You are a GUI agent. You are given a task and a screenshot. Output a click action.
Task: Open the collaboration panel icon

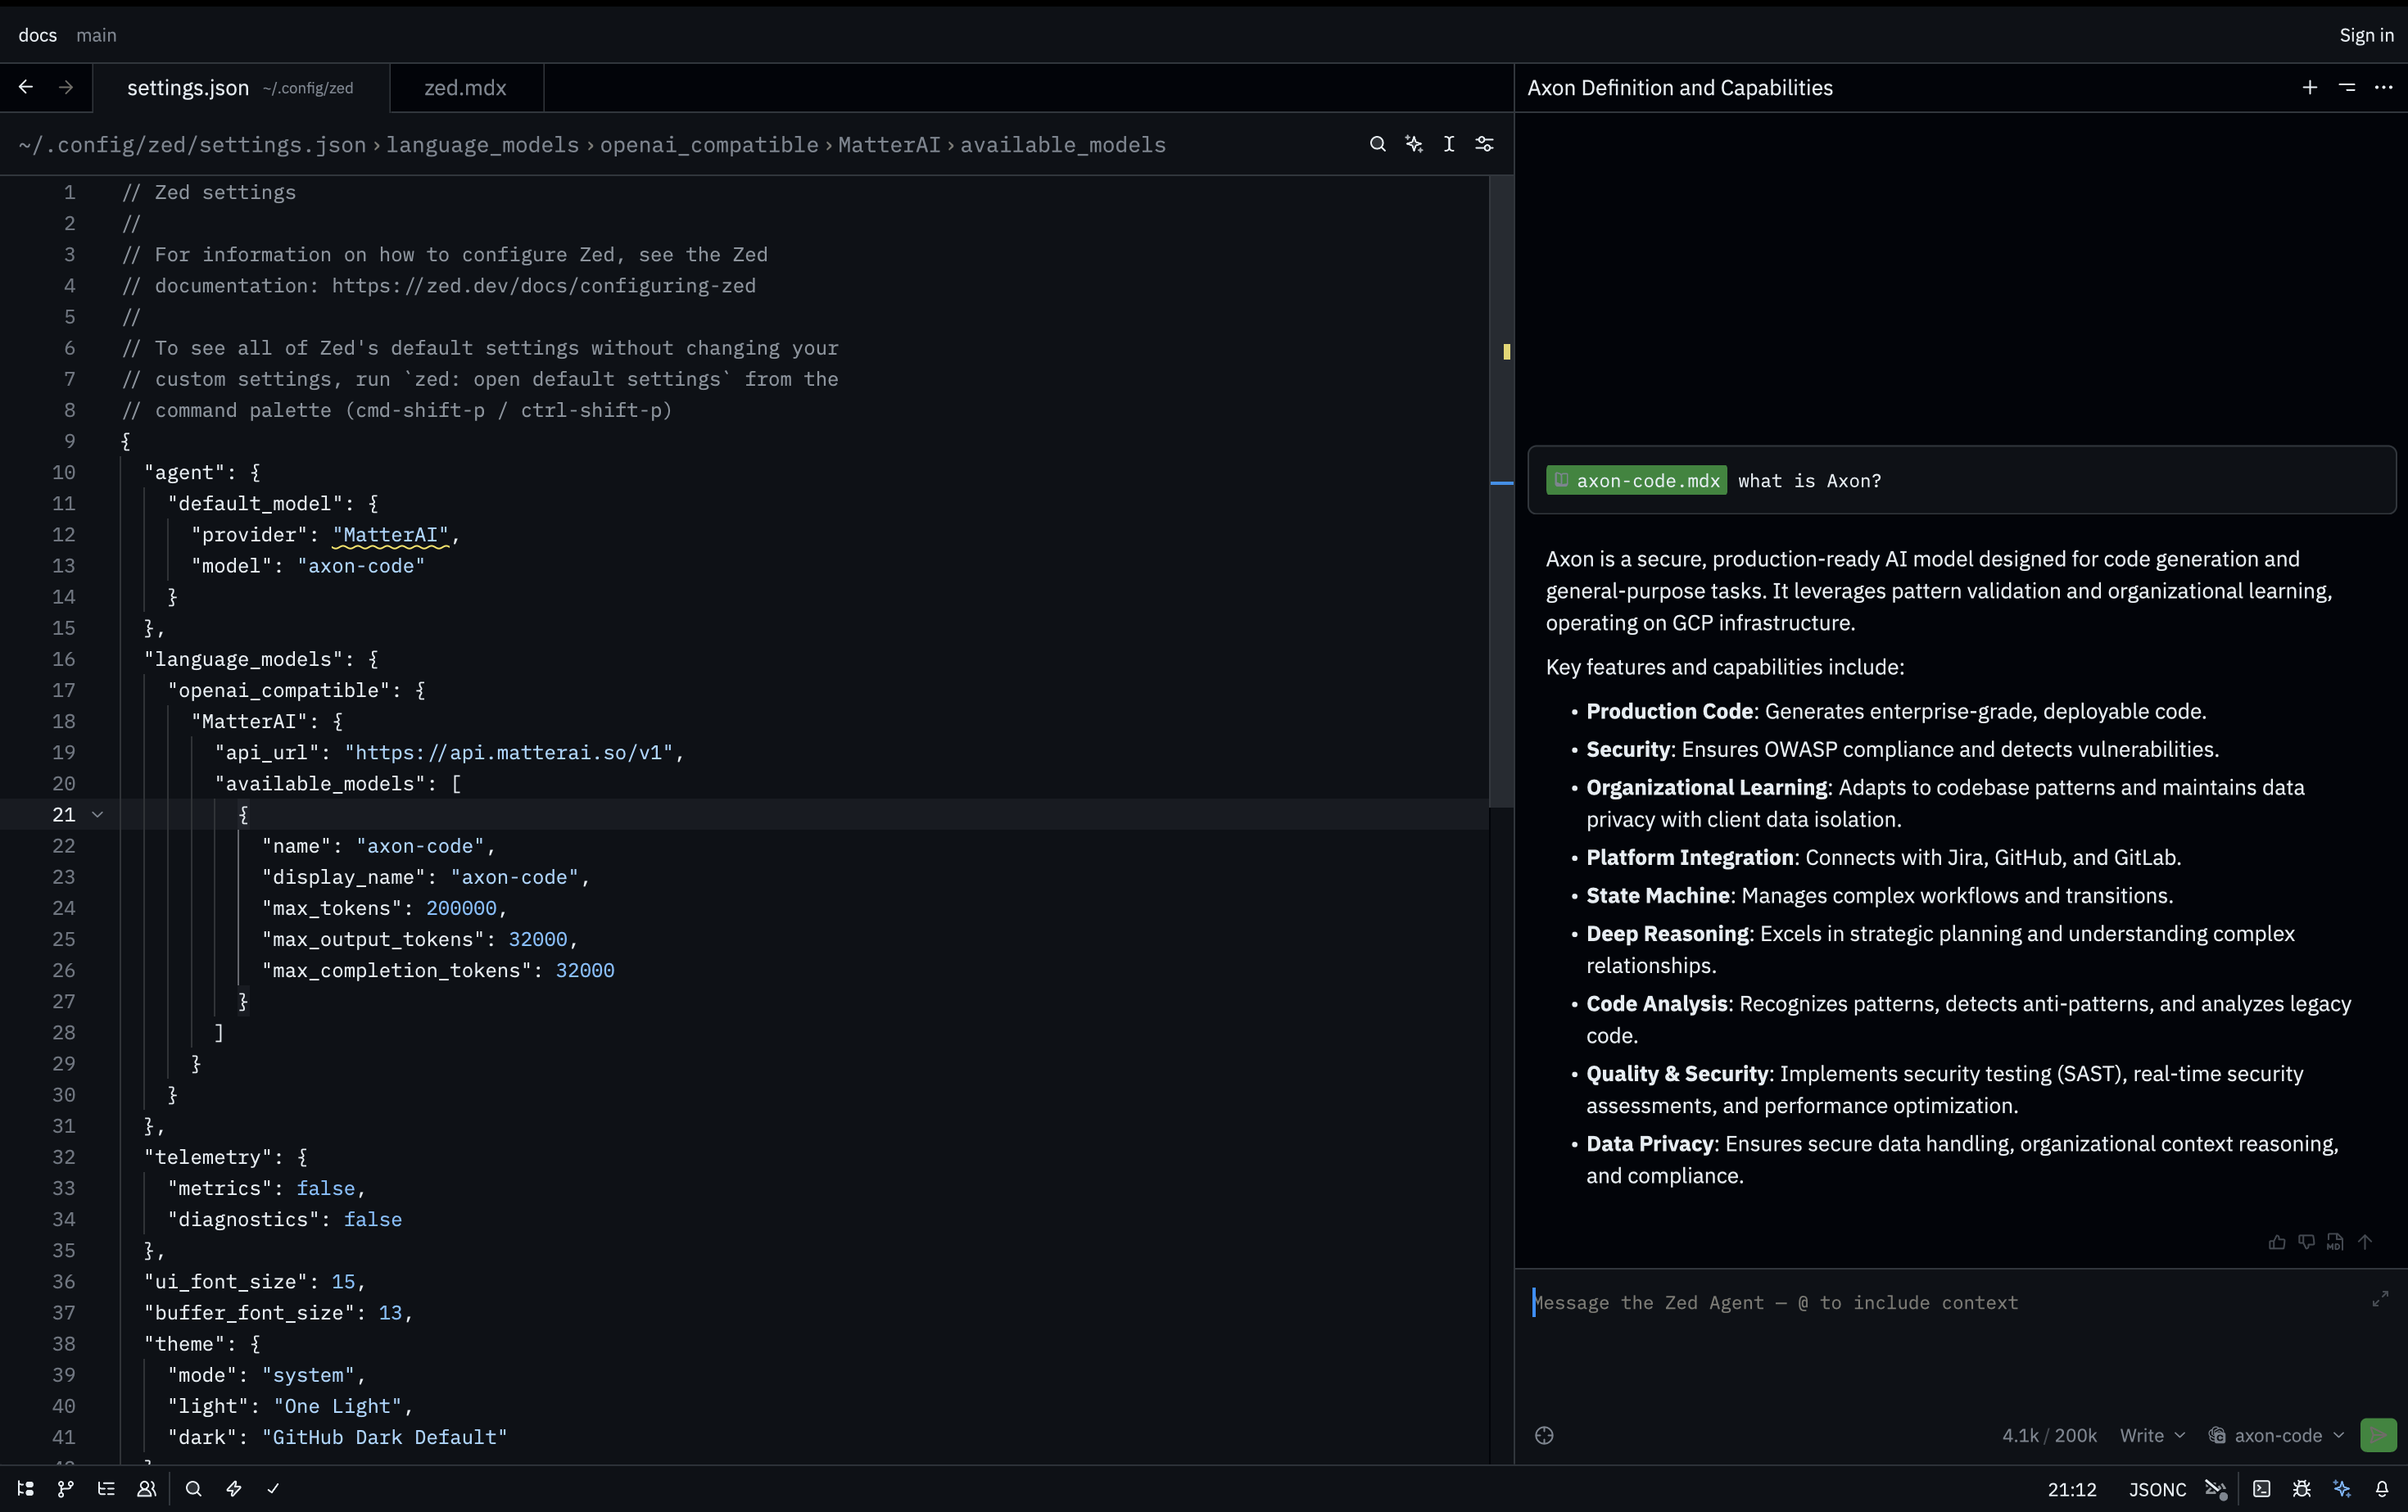(x=147, y=1489)
